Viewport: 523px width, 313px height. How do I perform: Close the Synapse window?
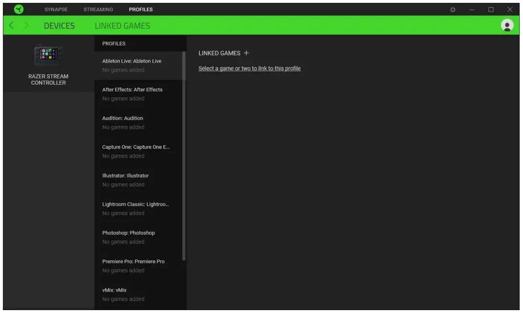(510, 10)
